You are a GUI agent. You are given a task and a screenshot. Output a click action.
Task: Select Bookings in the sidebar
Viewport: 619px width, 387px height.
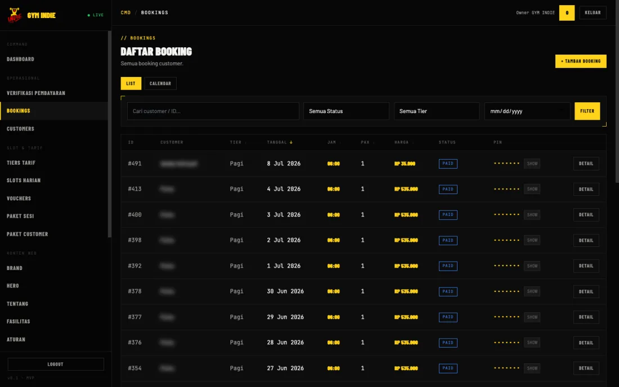53,111
